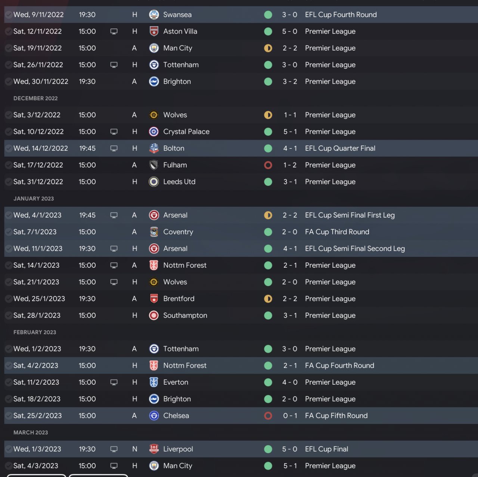Image resolution: width=478 pixels, height=477 pixels.
Task: Toggle the checkmark beside Sat, 25/2/2023
Action: (x=8, y=416)
